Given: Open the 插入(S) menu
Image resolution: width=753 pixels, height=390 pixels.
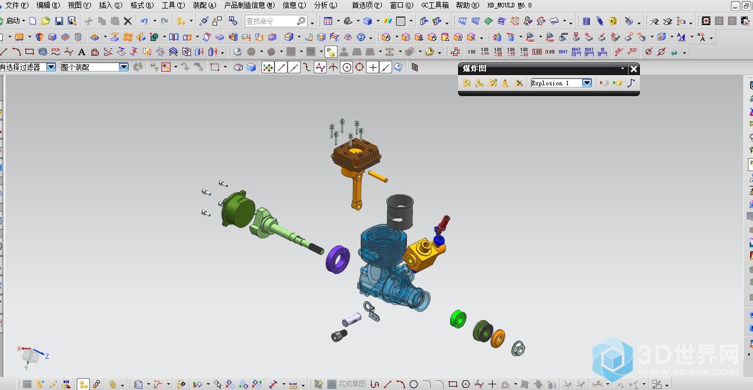Looking at the screenshot, I should click(x=110, y=5).
